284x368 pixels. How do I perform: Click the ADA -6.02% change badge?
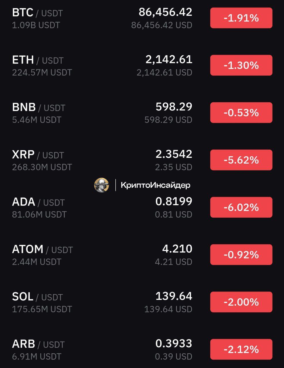coord(241,207)
